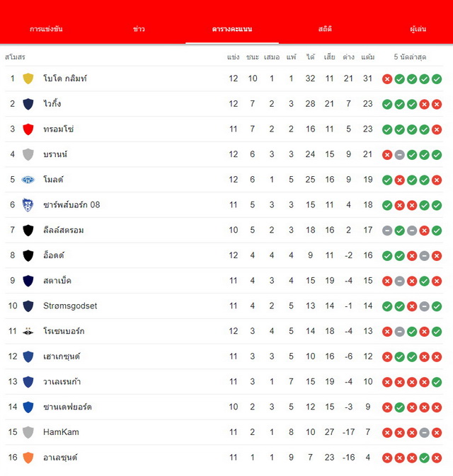Select the การแข่งขัน tab

46,29
